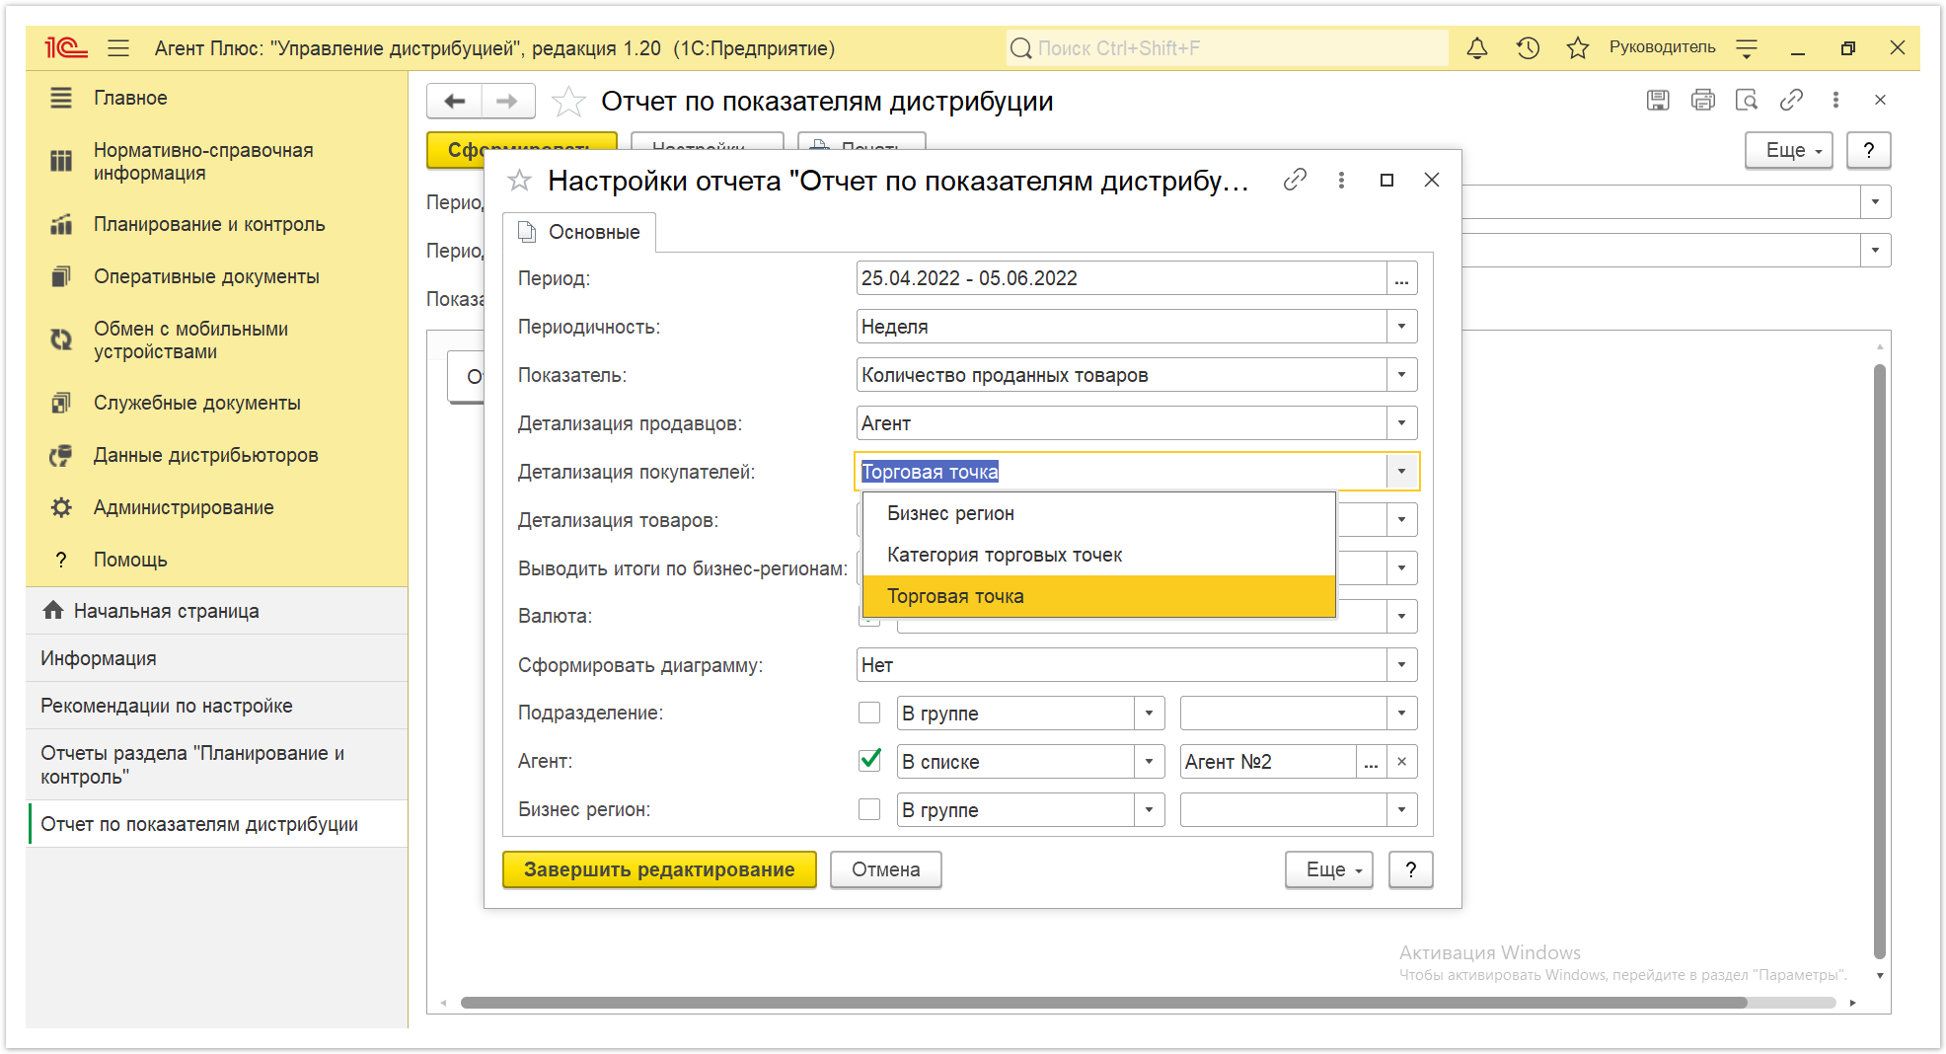Add settings dialog to favorites star
This screenshot has height=1054, width=1946.
point(519,181)
